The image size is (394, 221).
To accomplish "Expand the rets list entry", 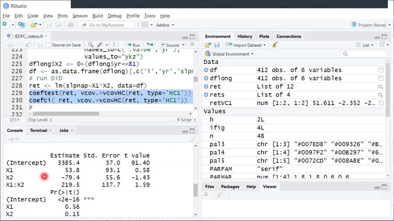I will pos(206,95).
